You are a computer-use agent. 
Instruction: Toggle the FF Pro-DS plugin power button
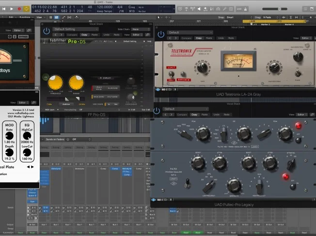pyautogui.click(x=47, y=31)
